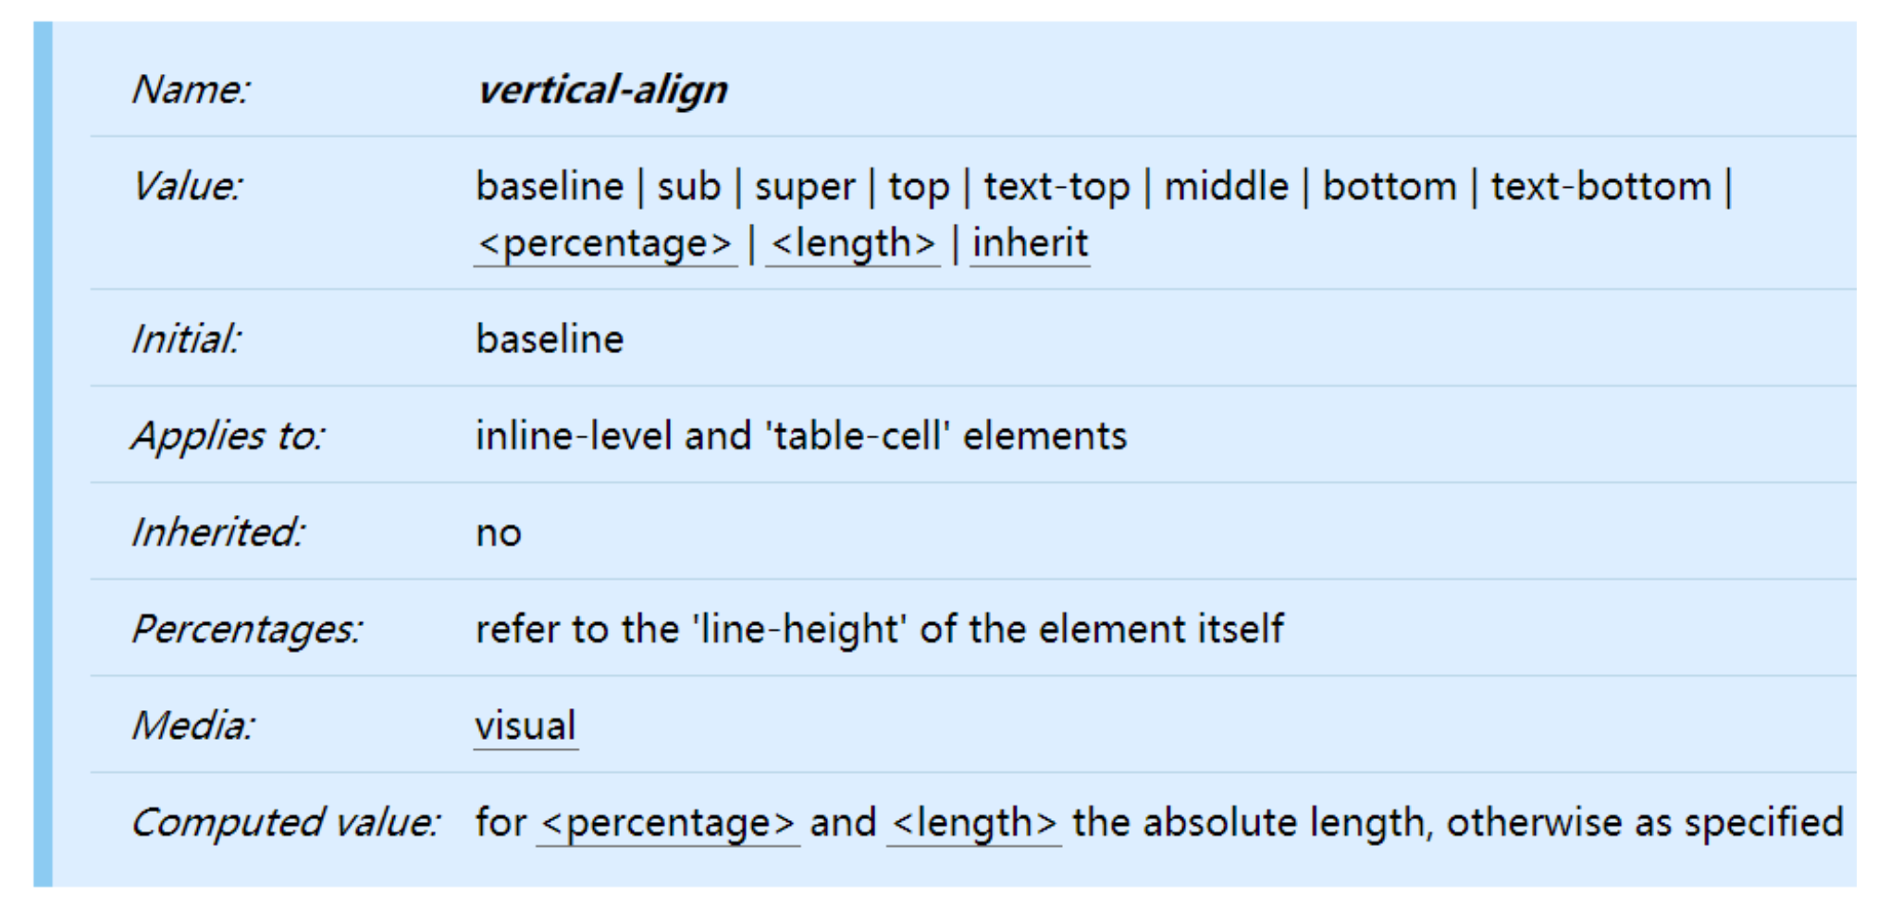Click the 'bottom' value keyword
This screenshot has width=1878, height=908.
[x=1390, y=187]
